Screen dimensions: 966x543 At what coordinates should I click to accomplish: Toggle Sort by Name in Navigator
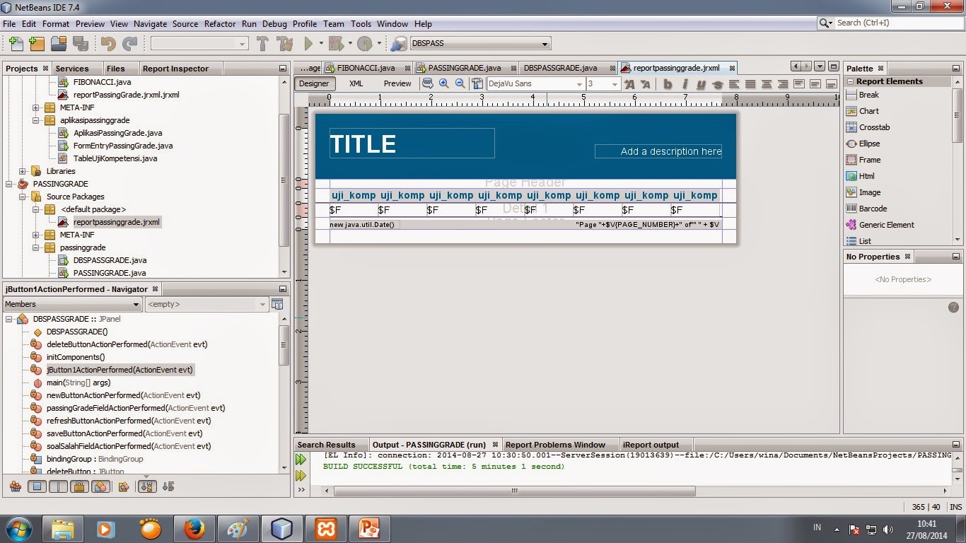(147, 486)
